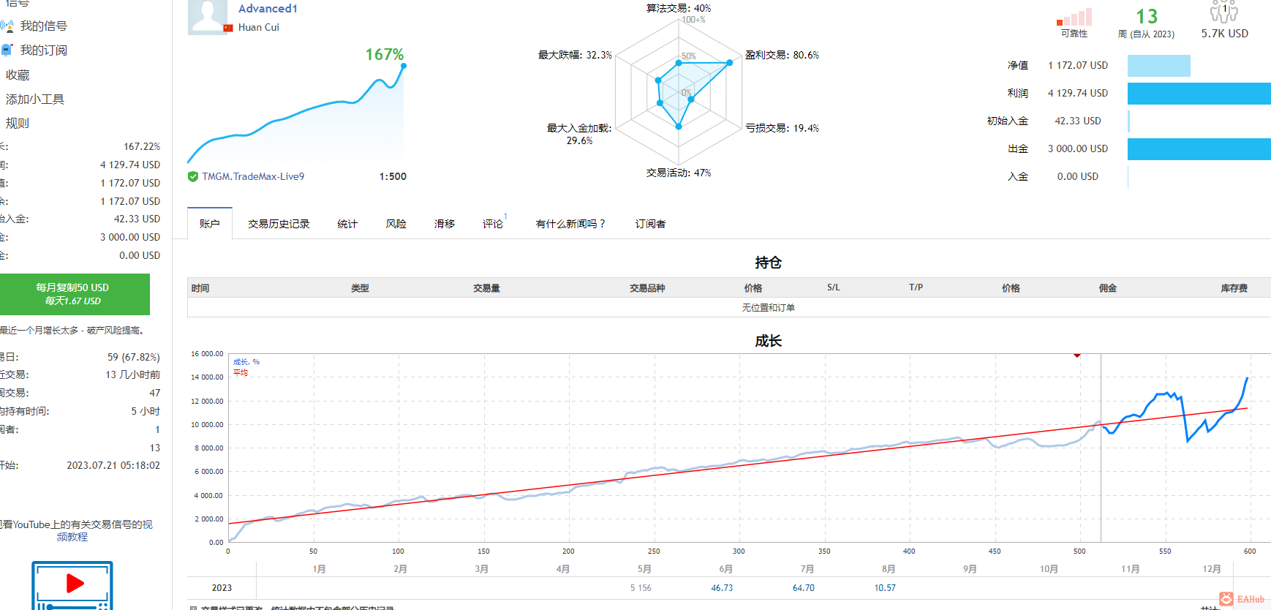
Task: Click the 时间 column header in positions table
Action: 200,288
